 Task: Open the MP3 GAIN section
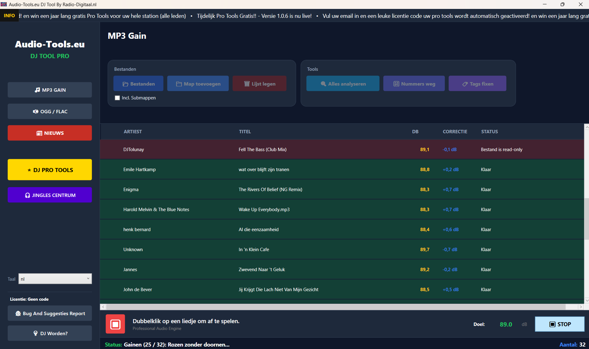50,90
